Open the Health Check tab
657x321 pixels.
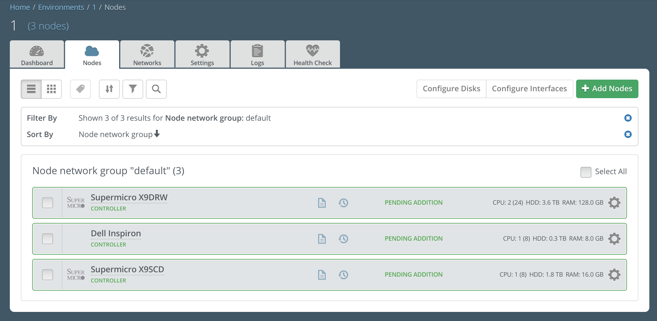point(313,55)
